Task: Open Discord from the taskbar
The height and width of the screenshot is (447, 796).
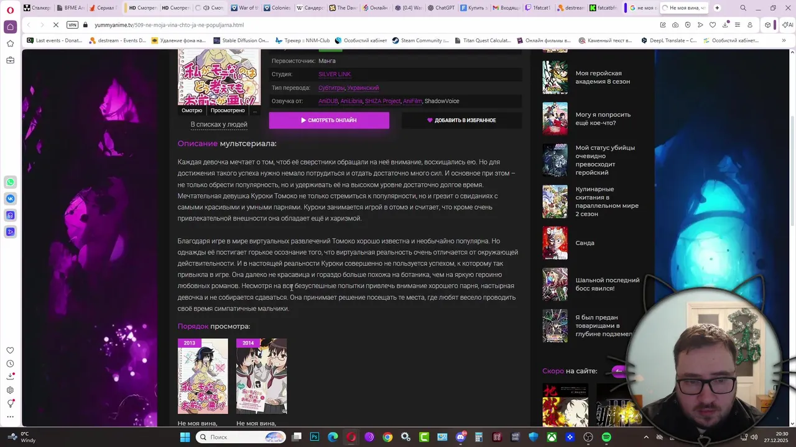Action: pos(461,437)
